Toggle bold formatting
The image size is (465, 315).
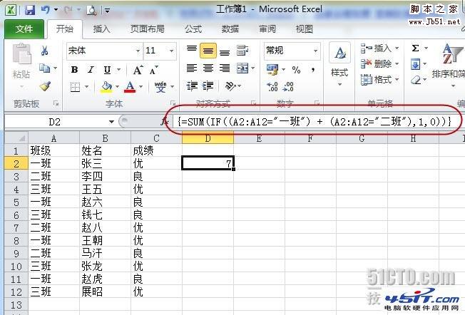tap(74, 70)
